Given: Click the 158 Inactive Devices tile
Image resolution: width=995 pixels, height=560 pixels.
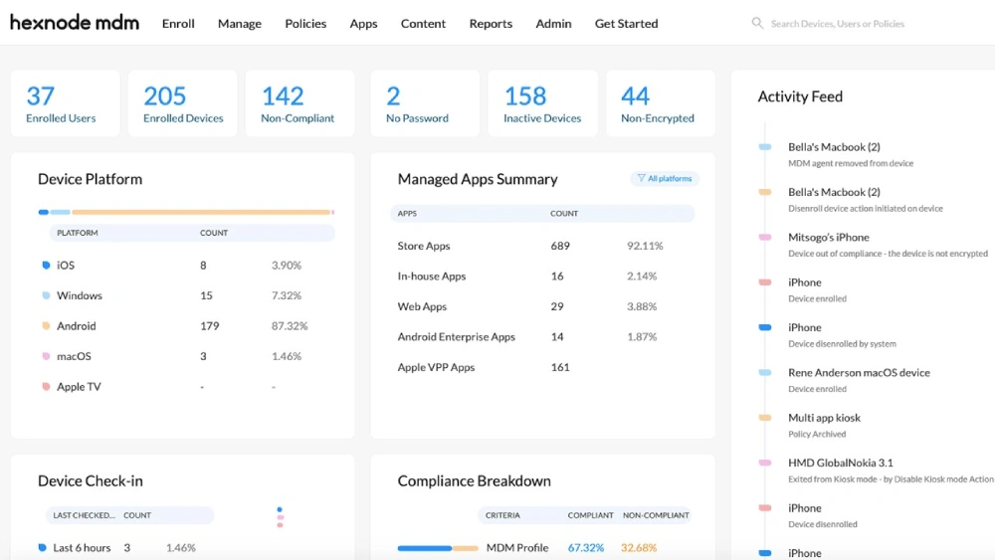Looking at the screenshot, I should [x=542, y=103].
